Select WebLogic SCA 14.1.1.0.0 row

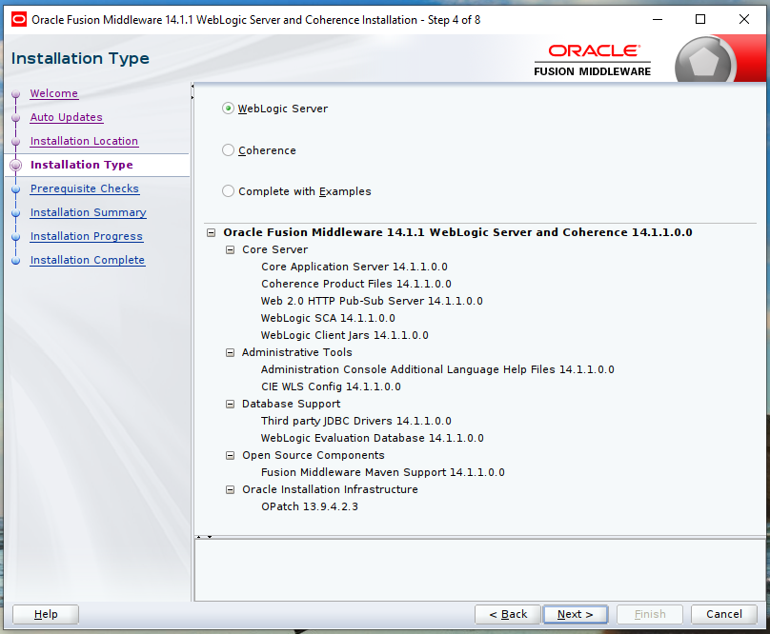click(328, 319)
